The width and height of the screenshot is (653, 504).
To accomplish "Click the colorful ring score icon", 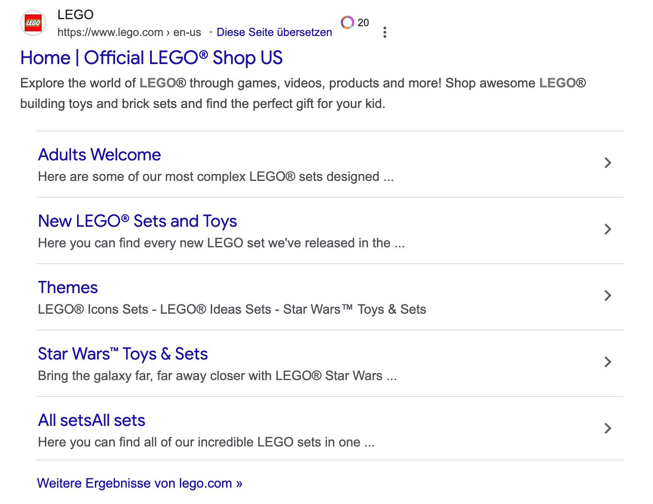I will tap(347, 22).
